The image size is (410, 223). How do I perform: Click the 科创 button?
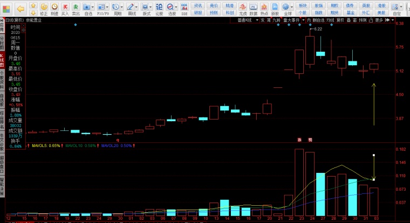[x=230, y=12]
